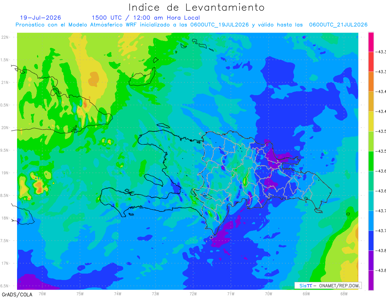
Task: Click the '17N' latitude label
Action: [x=5, y=263]
